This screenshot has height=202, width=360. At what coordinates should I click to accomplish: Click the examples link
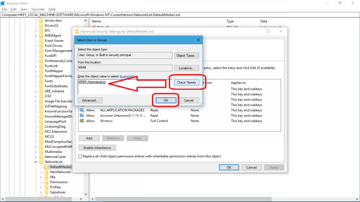[x=127, y=76]
